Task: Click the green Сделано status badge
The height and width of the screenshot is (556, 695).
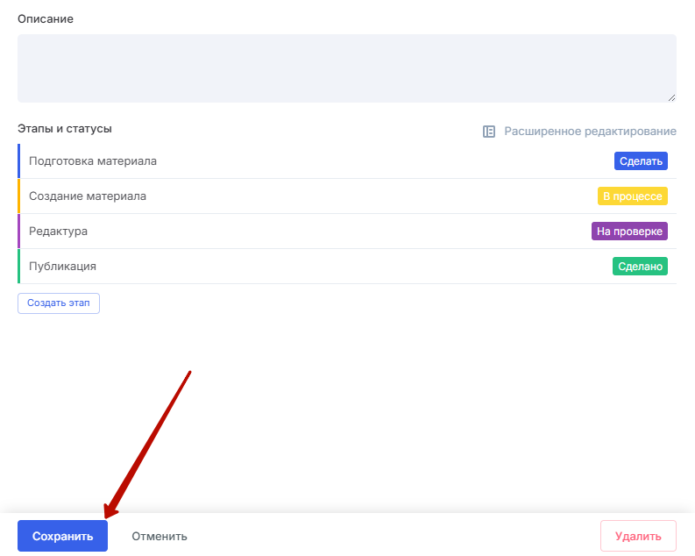Action: coord(640,267)
